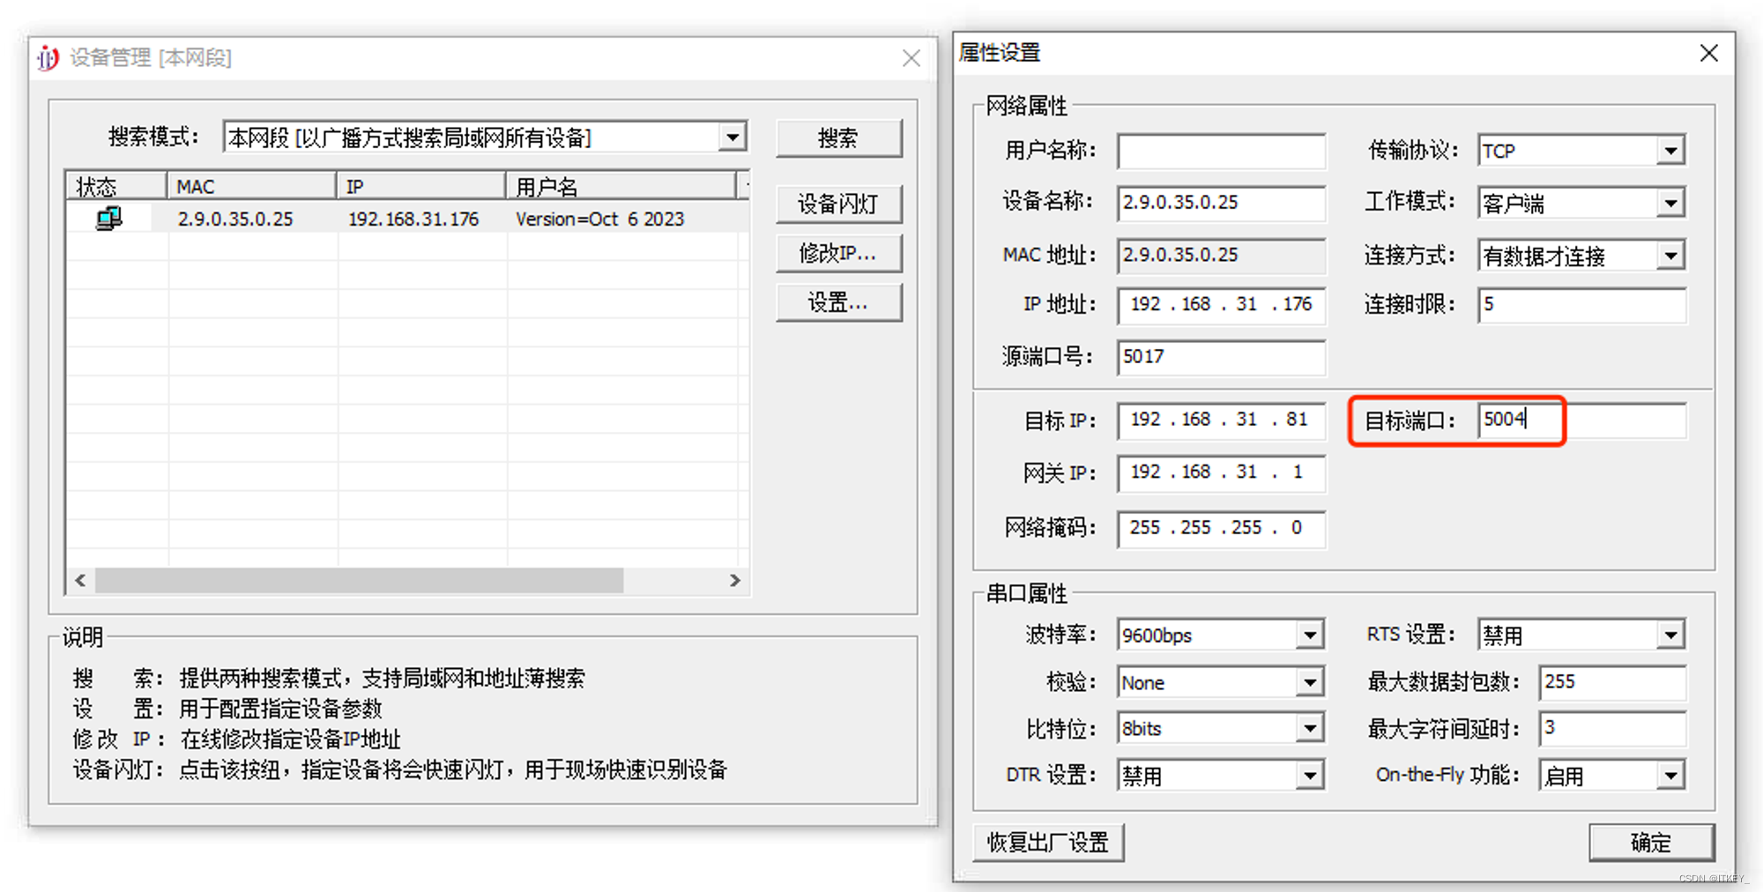Click the right scroll arrow of device list
Viewport: 1763px width, 892px height.
(x=734, y=580)
